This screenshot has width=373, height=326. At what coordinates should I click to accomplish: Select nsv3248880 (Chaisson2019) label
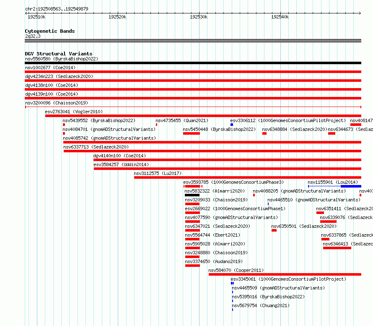(x=216, y=253)
